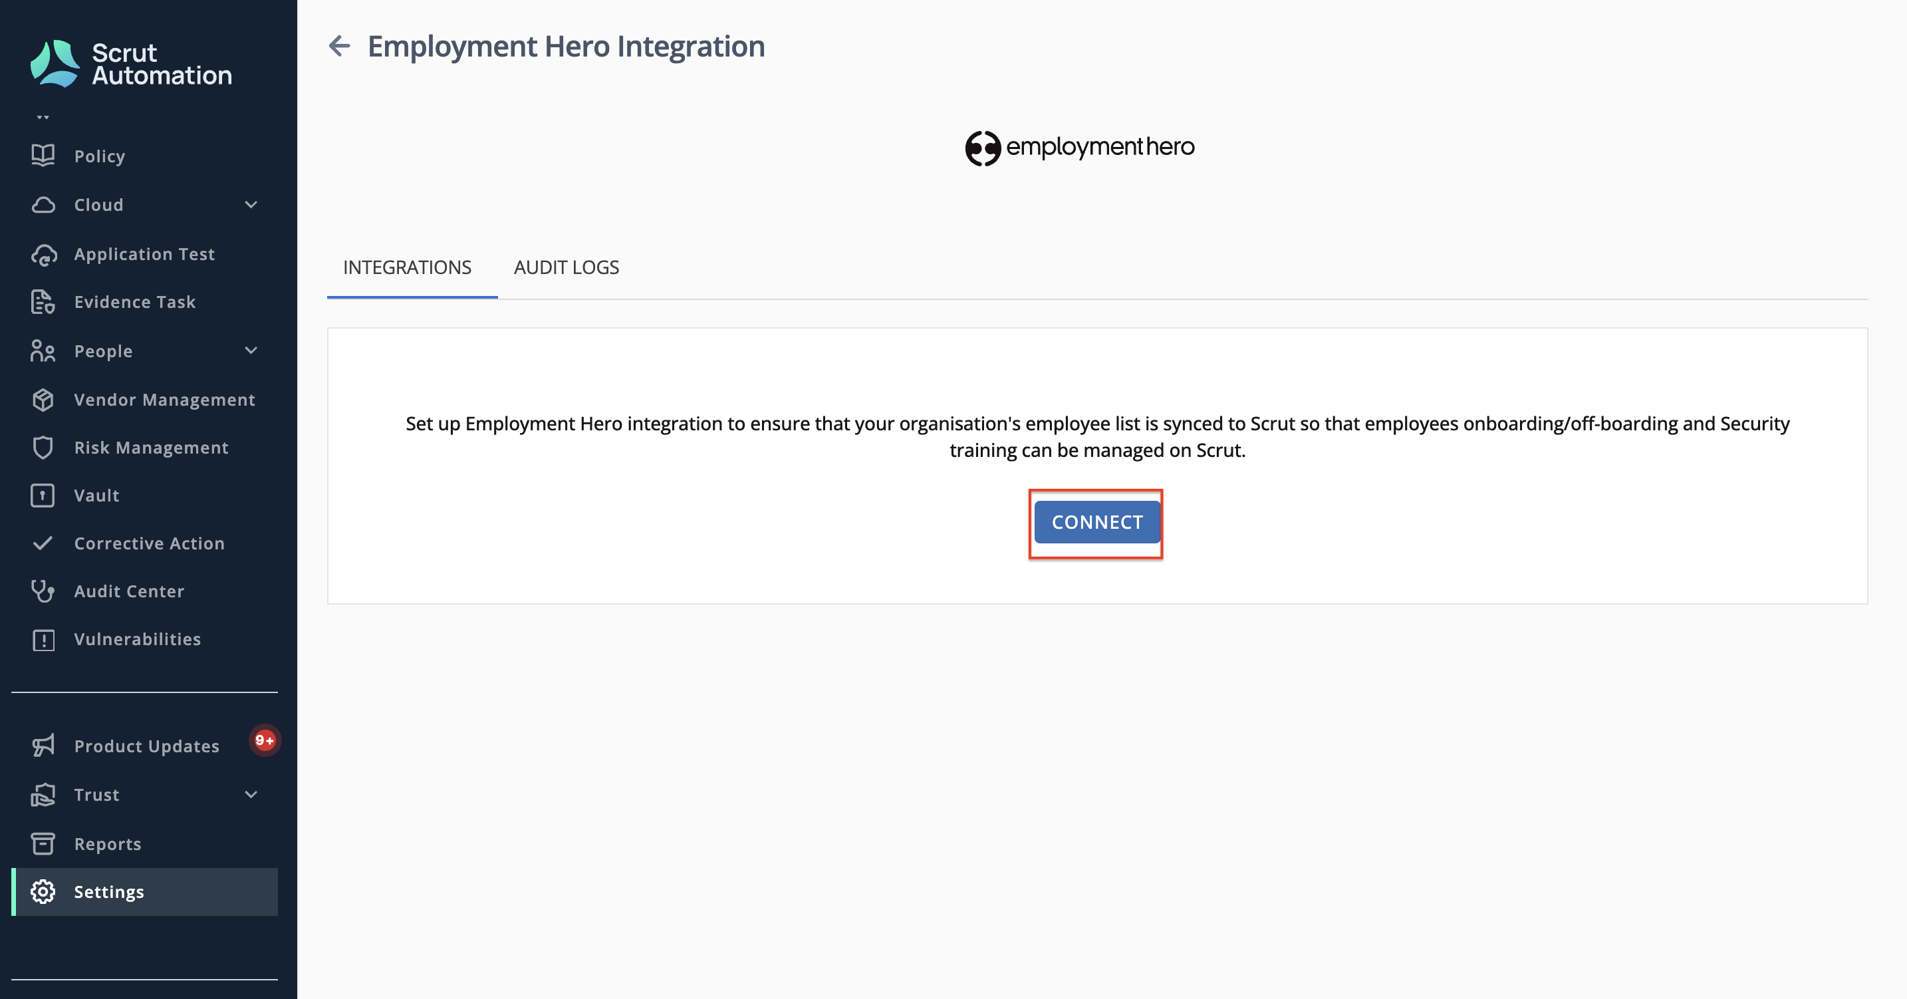The width and height of the screenshot is (1907, 999).
Task: Click the Risk Management shield icon
Action: [x=43, y=448]
